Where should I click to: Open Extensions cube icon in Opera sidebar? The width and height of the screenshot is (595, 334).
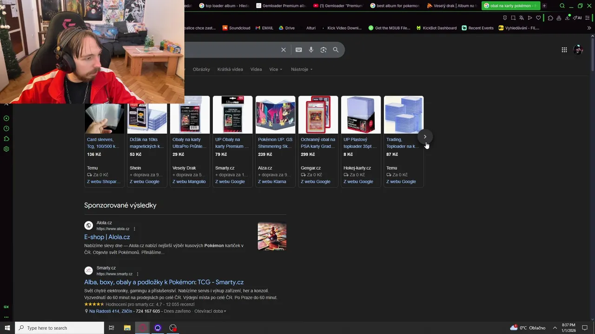click(x=7, y=139)
